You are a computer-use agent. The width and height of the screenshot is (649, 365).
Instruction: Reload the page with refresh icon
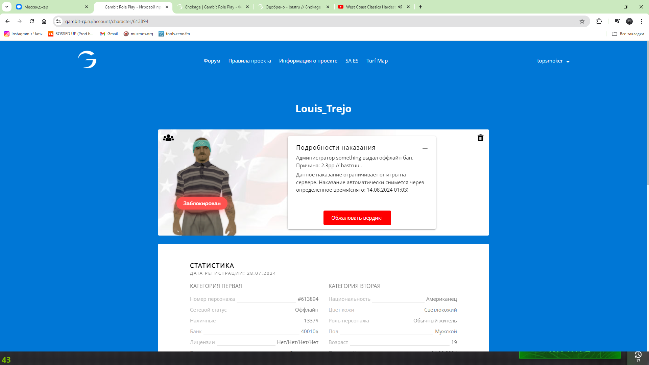[32, 21]
